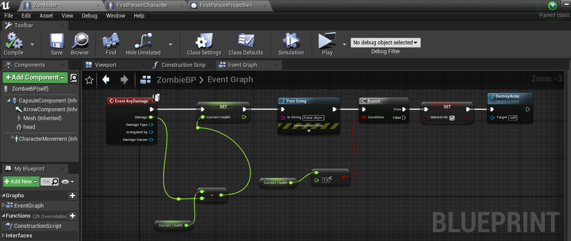Open the Help menu

139,15
